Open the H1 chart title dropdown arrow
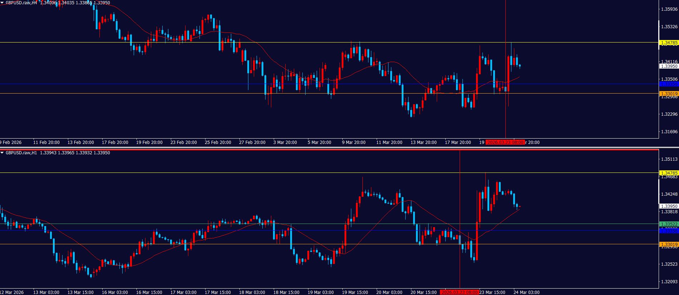This screenshot has width=679, height=295. pyautogui.click(x=2, y=153)
